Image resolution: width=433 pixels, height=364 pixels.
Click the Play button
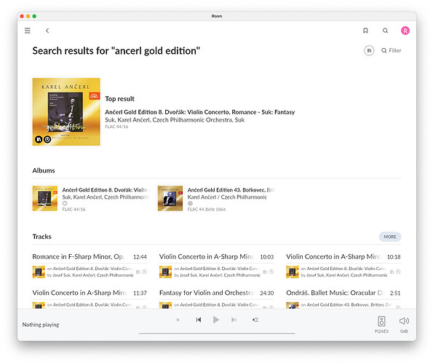pos(216,320)
